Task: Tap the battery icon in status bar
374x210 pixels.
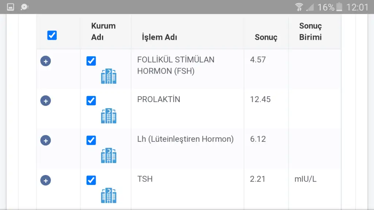Action: (339, 7)
